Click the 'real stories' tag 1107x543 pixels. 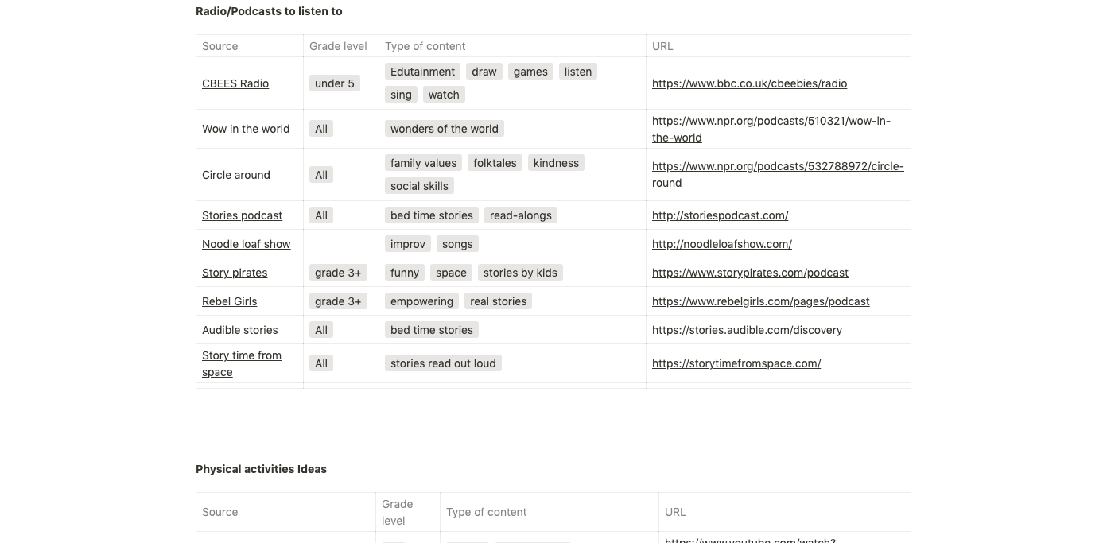pos(499,301)
